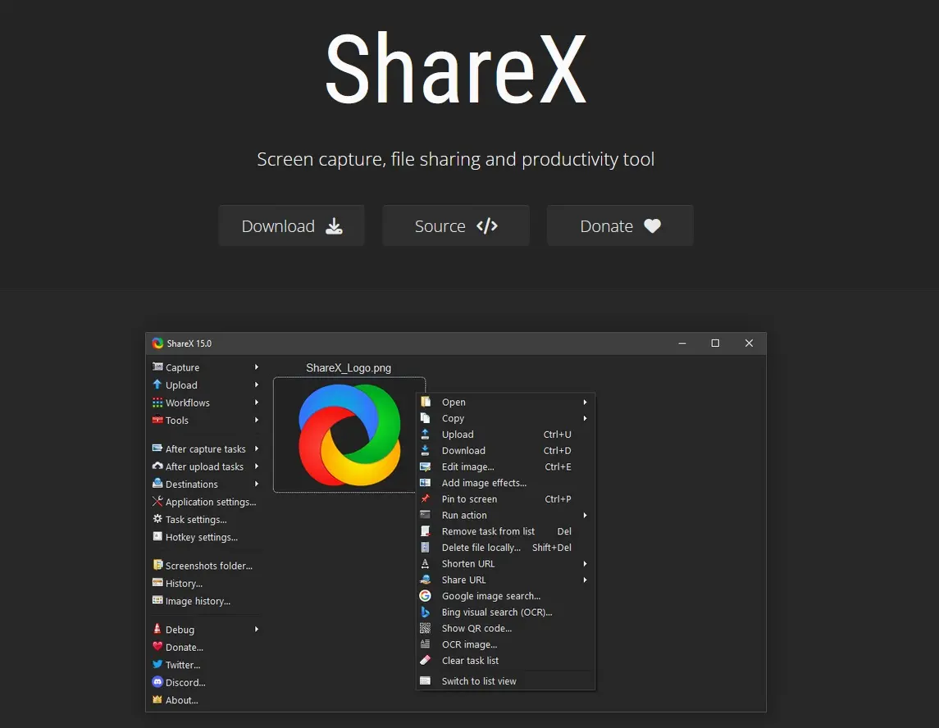Viewport: 939px width, 728px height.
Task: Expand the Run action submenu
Action: (585, 515)
